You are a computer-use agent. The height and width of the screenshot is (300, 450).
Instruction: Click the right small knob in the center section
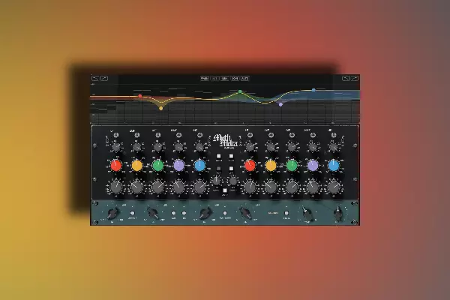(233, 181)
